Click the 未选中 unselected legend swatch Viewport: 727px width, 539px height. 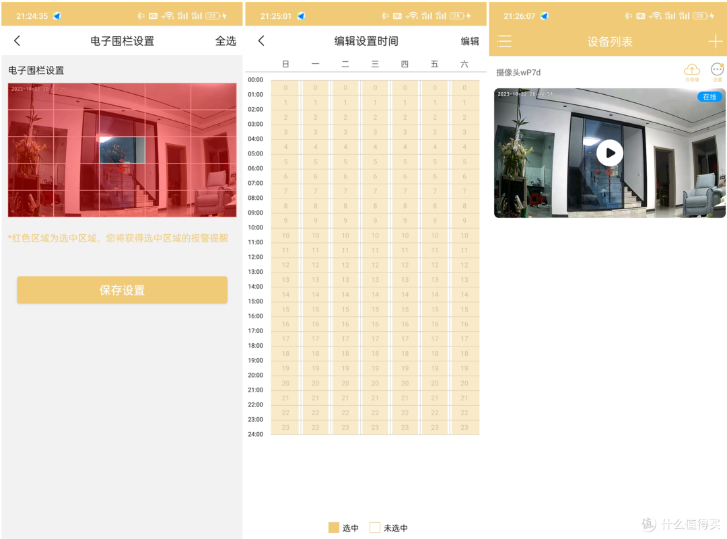(x=375, y=528)
